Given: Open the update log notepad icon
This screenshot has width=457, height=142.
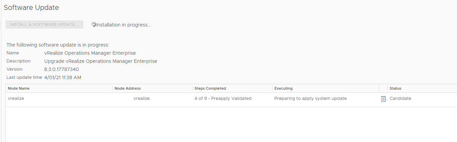Looking at the screenshot, I should point(383,99).
